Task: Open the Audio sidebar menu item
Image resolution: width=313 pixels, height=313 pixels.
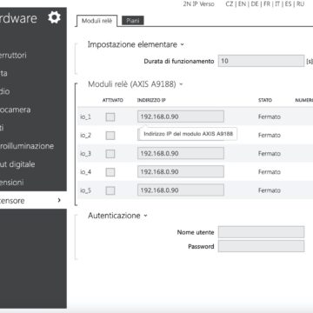Action: click(5, 91)
